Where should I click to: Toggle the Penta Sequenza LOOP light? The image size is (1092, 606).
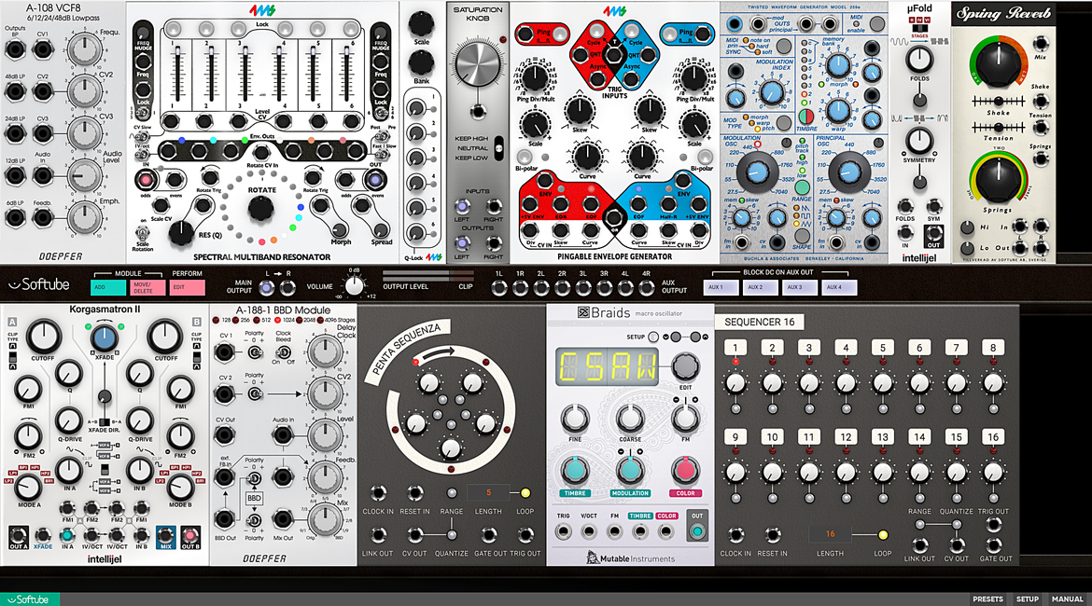click(x=525, y=493)
